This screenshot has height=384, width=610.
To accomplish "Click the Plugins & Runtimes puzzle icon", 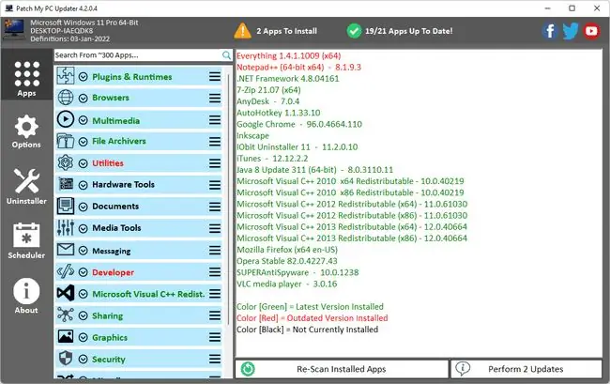I will (66, 76).
